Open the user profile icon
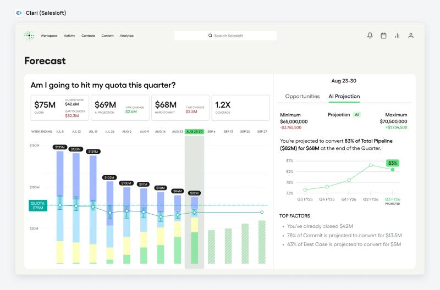Image resolution: width=440 pixels, height=290 pixels. point(411,36)
